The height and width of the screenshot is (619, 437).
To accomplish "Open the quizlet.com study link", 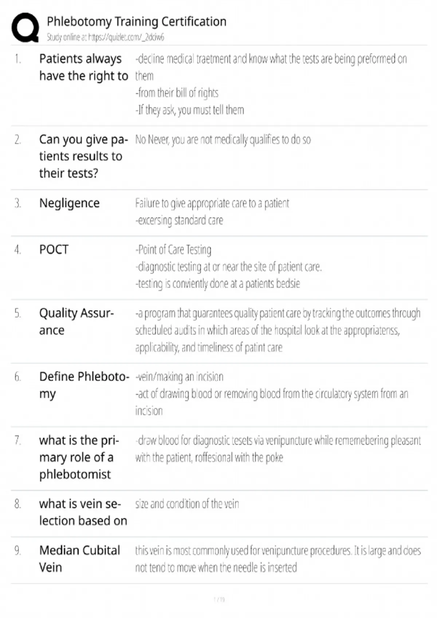I will pos(126,37).
